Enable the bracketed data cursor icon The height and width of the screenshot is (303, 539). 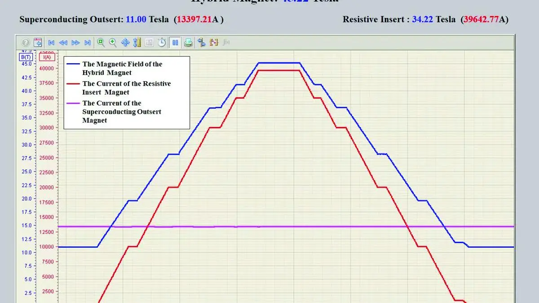(x=214, y=43)
